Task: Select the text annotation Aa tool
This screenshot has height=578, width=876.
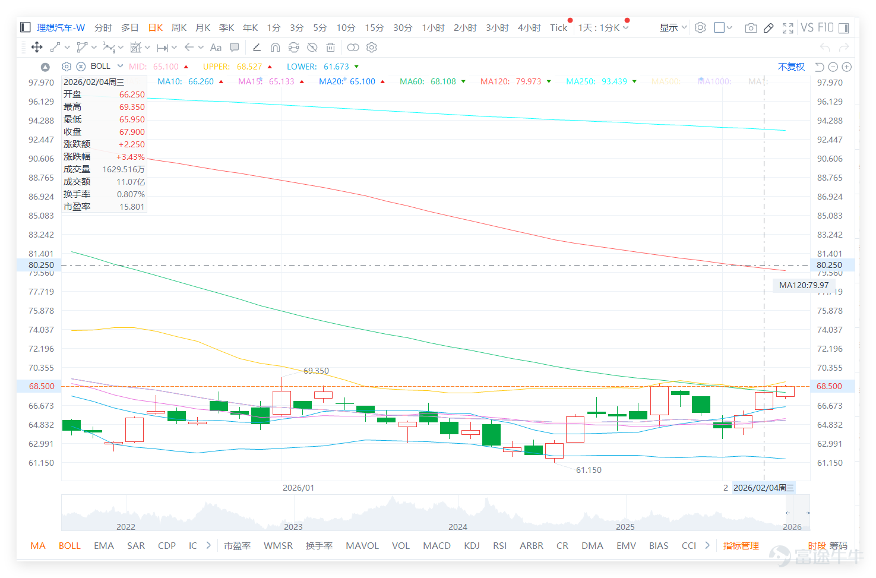Action: point(216,48)
